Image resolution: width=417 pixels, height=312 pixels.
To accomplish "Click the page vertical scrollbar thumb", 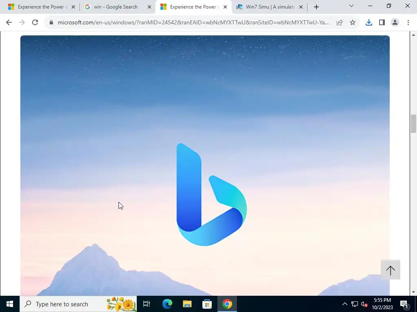I will pyautogui.click(x=413, y=123).
